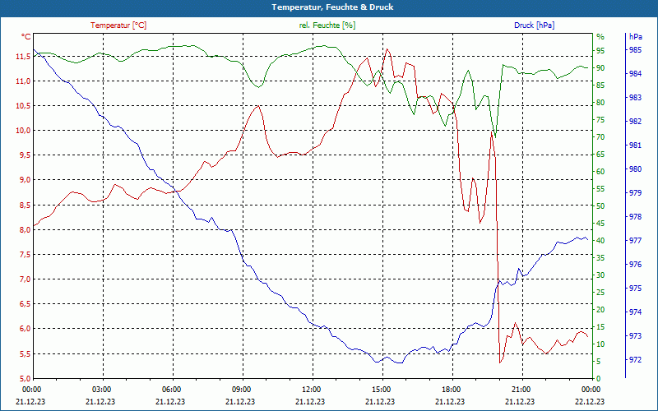Viewport: 658px width, 411px height.
Task: Select the green rel. Feuchte [%] legend label
Action: point(327,25)
